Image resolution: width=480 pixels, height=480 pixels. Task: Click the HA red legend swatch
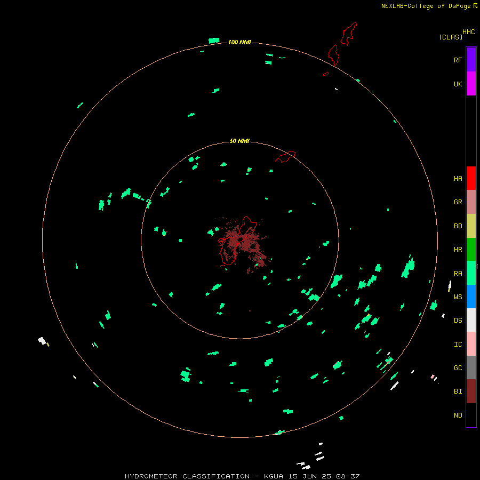[x=471, y=178]
